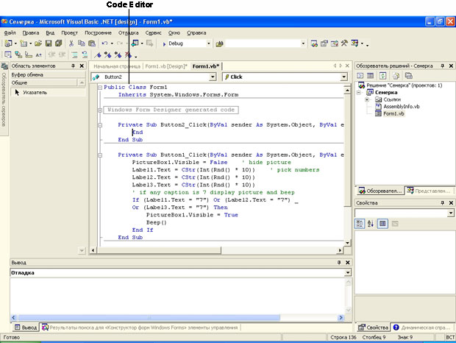
Task: Open the Отладка menu
Action: 128,33
